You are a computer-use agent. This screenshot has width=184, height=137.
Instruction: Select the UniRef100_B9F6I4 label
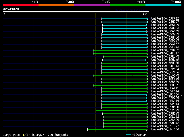point(165,92)
